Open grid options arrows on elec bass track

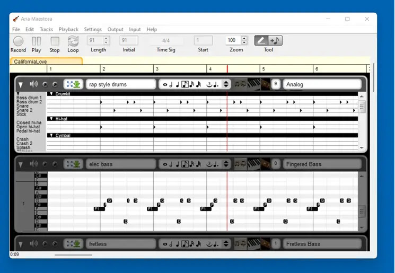click(226, 164)
